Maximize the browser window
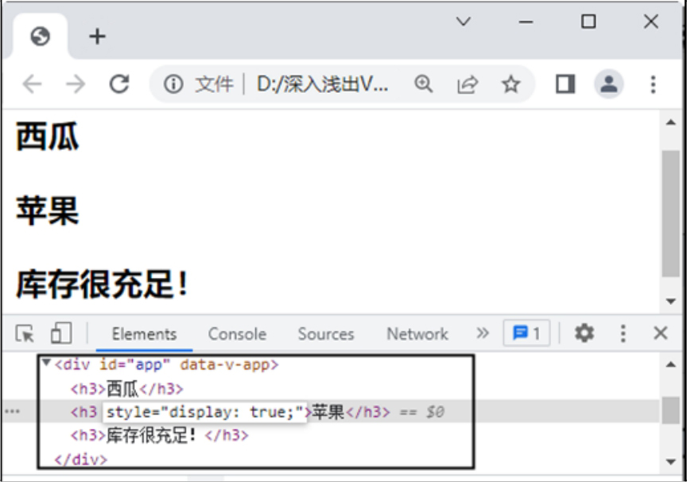The height and width of the screenshot is (482, 687). [x=588, y=21]
